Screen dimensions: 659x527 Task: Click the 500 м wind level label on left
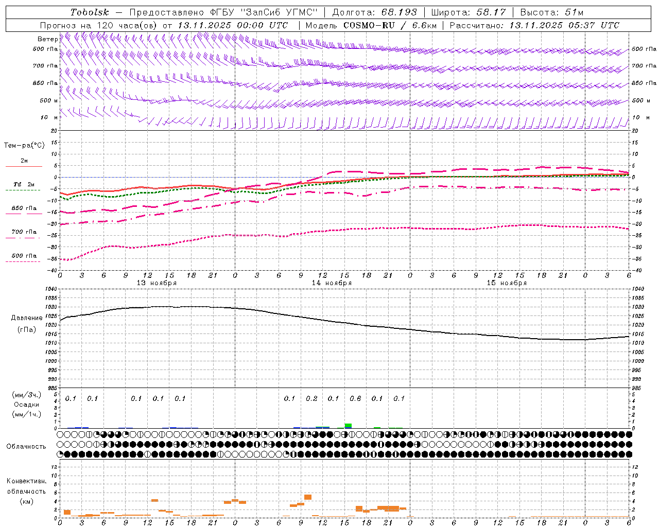coord(49,100)
